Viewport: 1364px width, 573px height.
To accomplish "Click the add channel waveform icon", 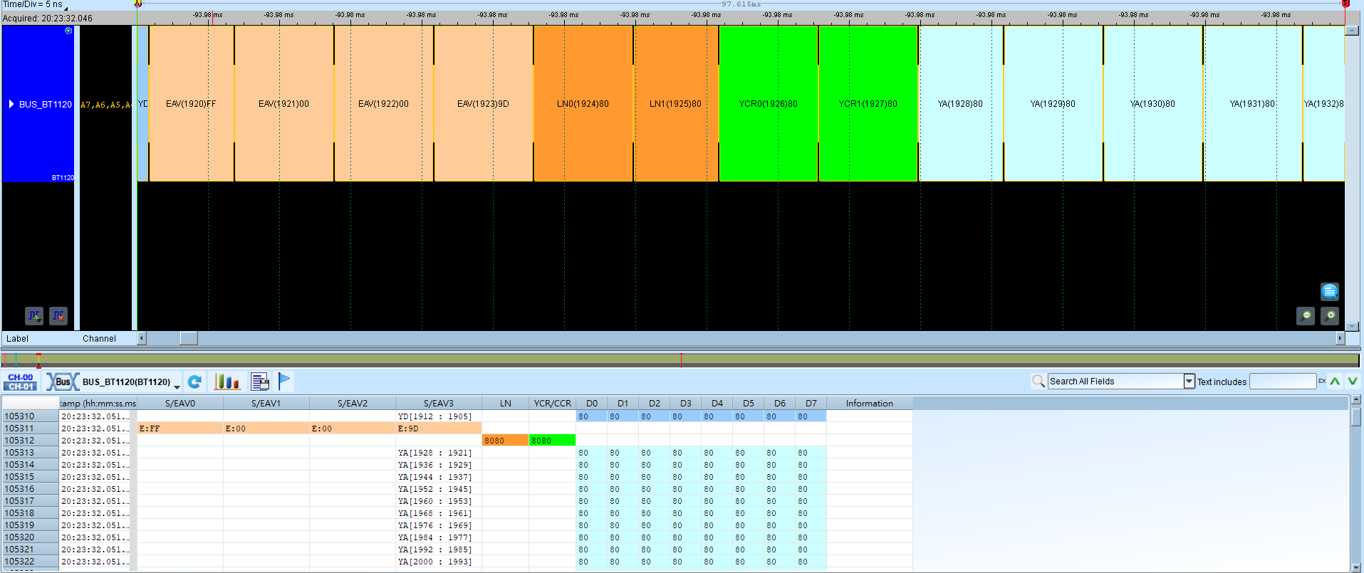I will click(34, 315).
